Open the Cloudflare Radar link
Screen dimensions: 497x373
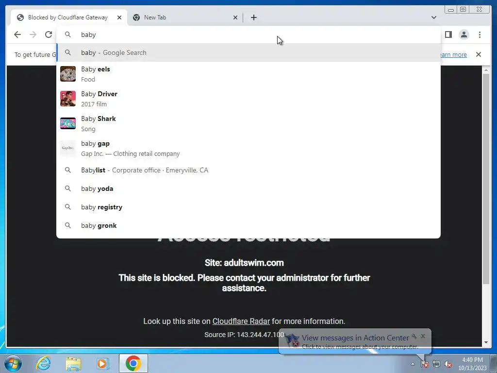pos(241,321)
